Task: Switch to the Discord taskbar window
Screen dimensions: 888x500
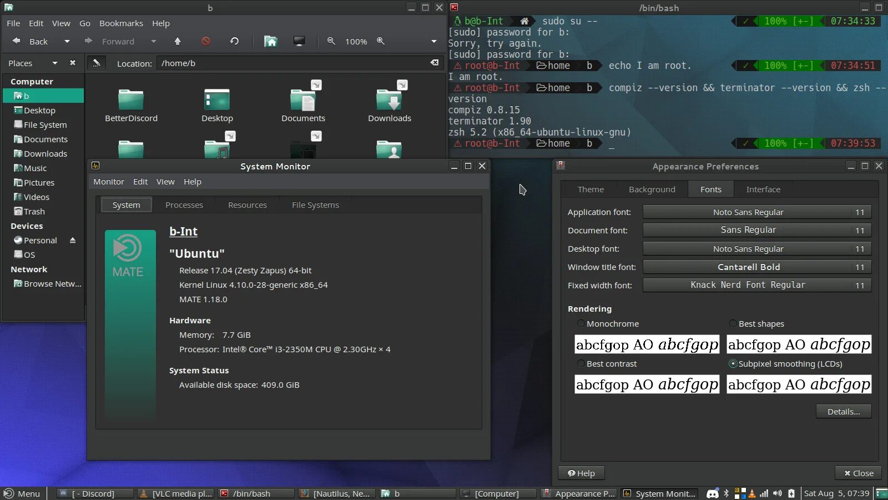Action: pos(95,493)
